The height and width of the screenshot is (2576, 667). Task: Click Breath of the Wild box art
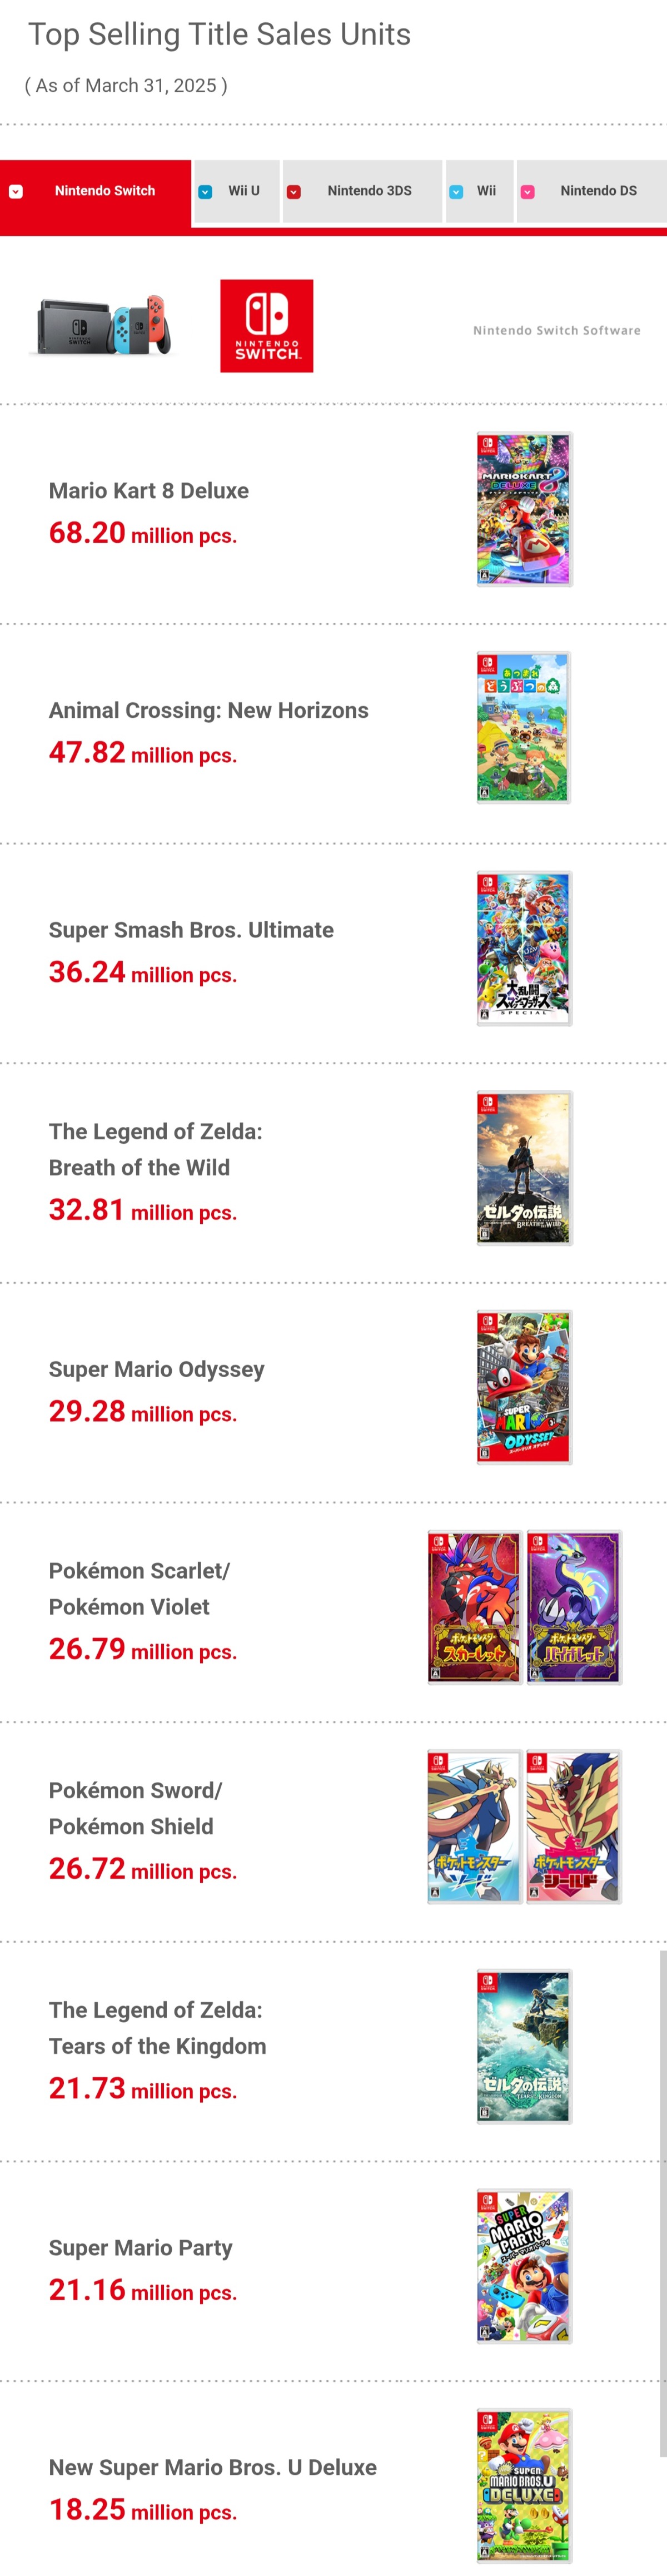pos(524,1168)
